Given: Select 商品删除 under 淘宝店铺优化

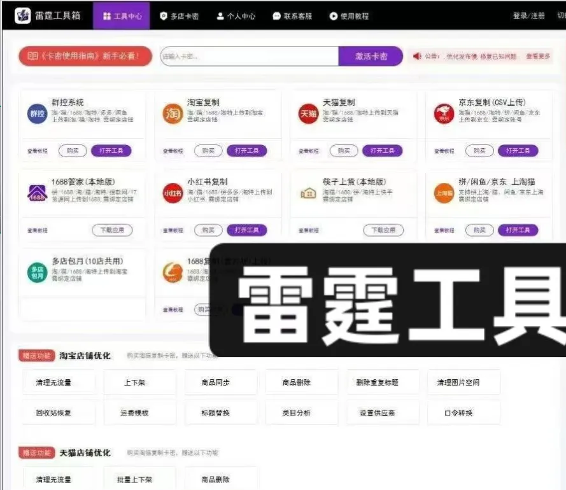Looking at the screenshot, I should click(302, 382).
